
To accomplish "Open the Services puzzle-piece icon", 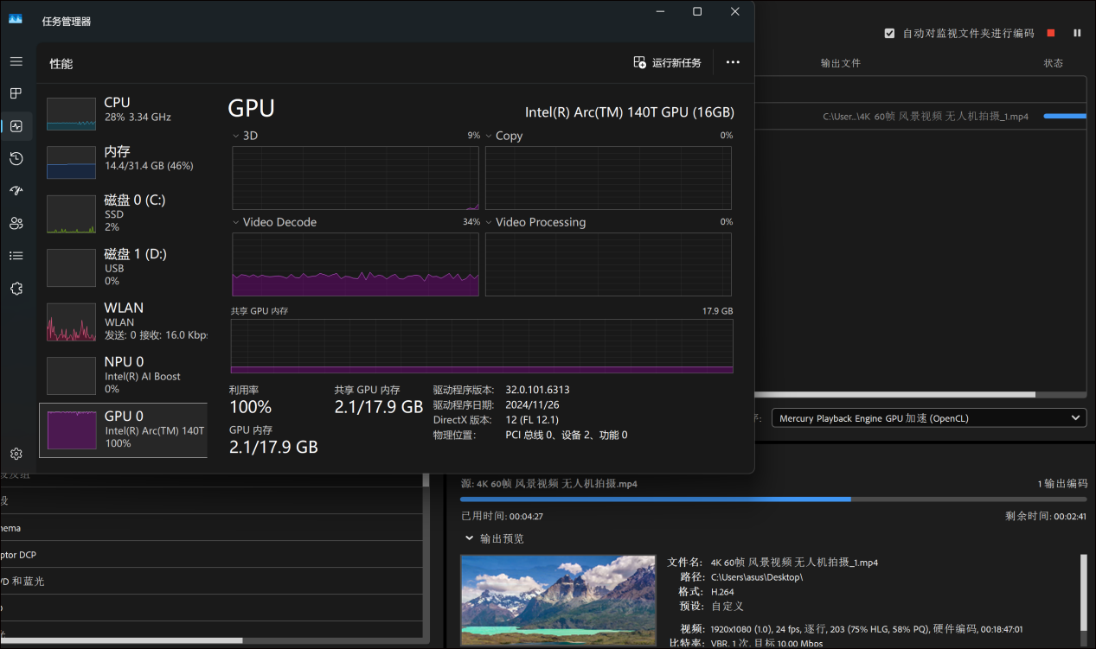I will 16,289.
